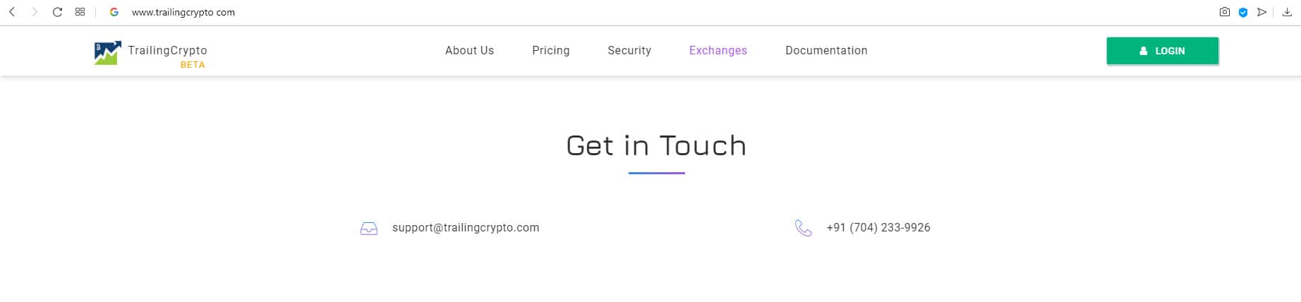1301x302 pixels.
Task: Open the Documentation nav link
Action: pyautogui.click(x=826, y=51)
